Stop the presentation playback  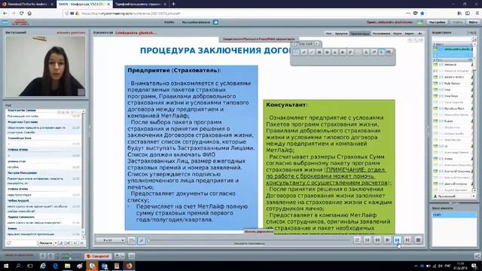coord(418,240)
